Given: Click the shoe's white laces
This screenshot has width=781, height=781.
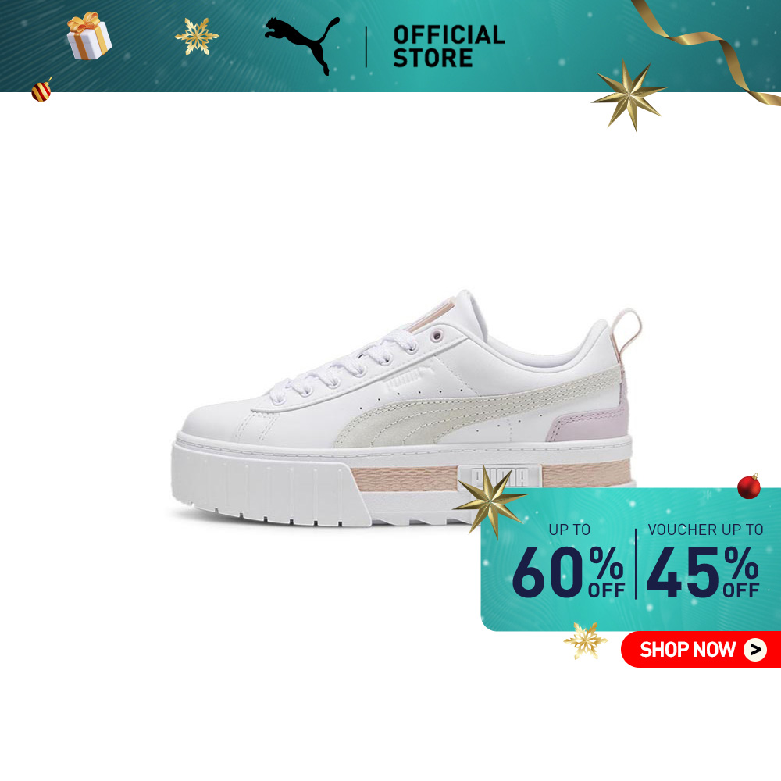Looking at the screenshot, I should tap(344, 366).
